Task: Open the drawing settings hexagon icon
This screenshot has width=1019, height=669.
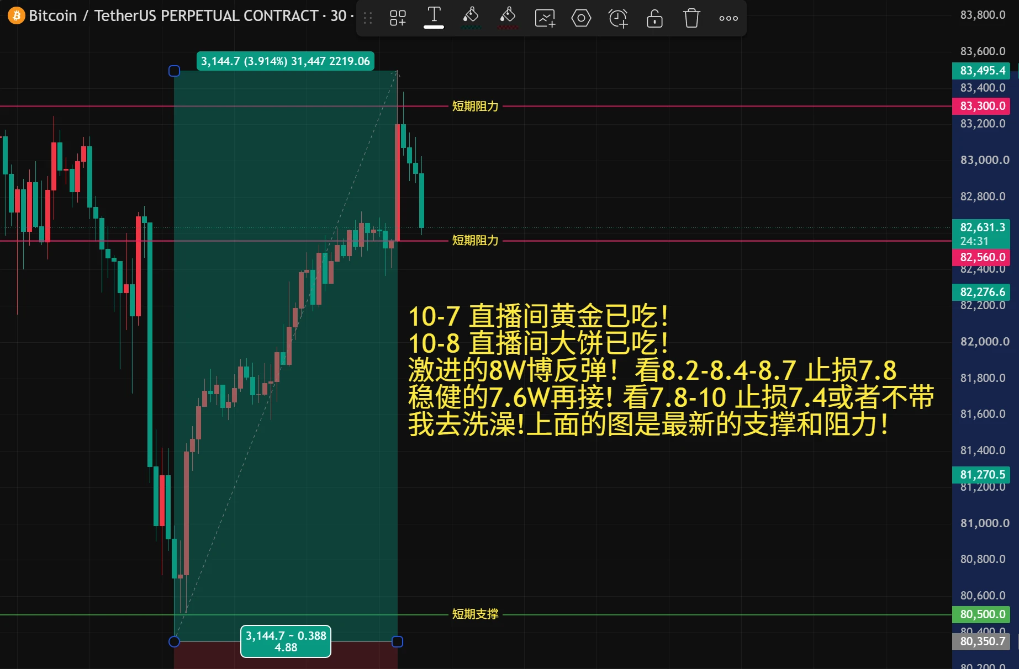Action: click(x=581, y=18)
